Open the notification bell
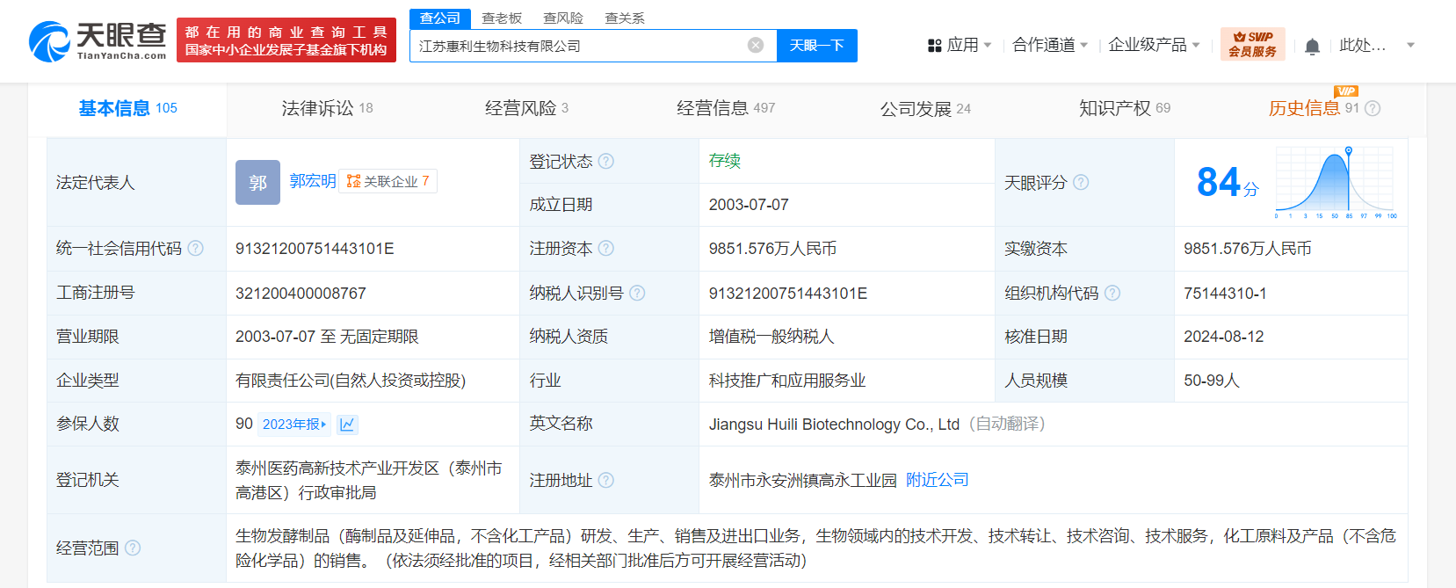This screenshot has height=588, width=1456. [1312, 46]
